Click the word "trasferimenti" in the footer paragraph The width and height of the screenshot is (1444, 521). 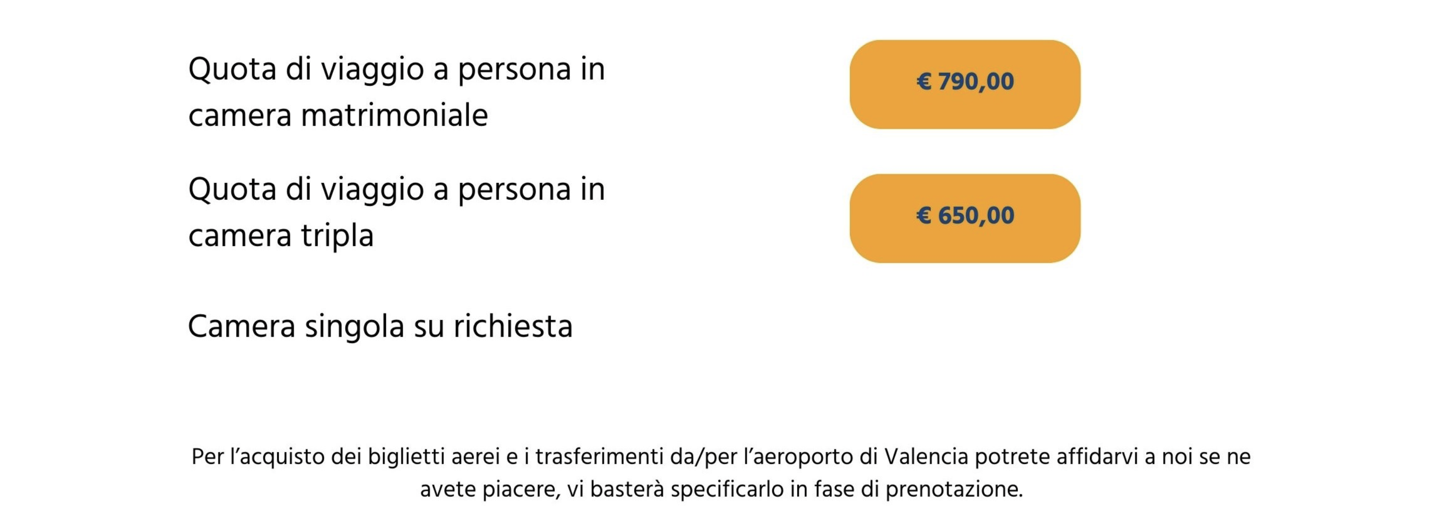click(599, 457)
